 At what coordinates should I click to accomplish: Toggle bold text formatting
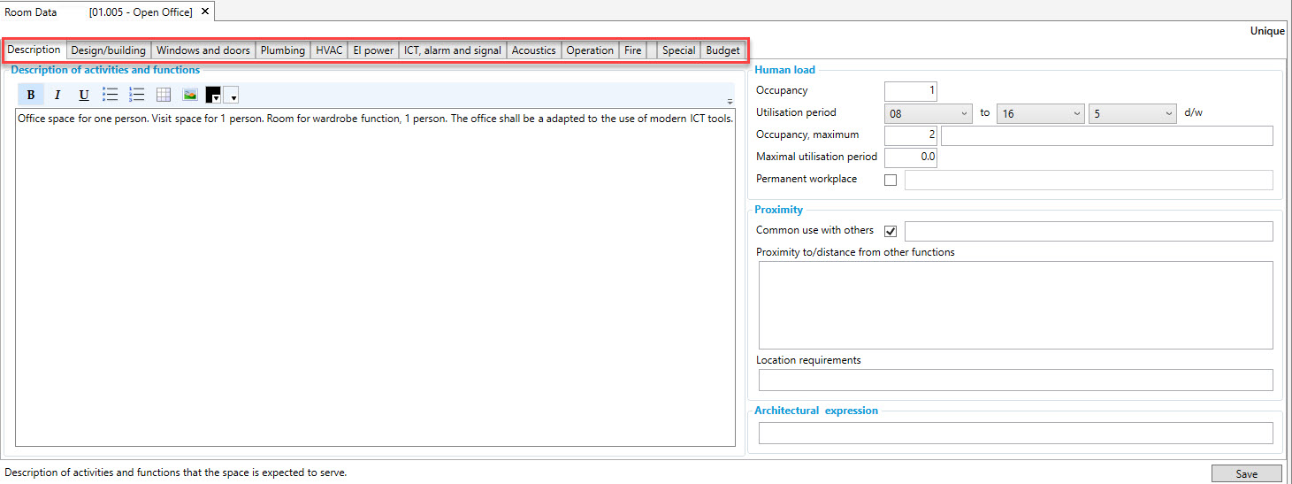click(x=31, y=95)
